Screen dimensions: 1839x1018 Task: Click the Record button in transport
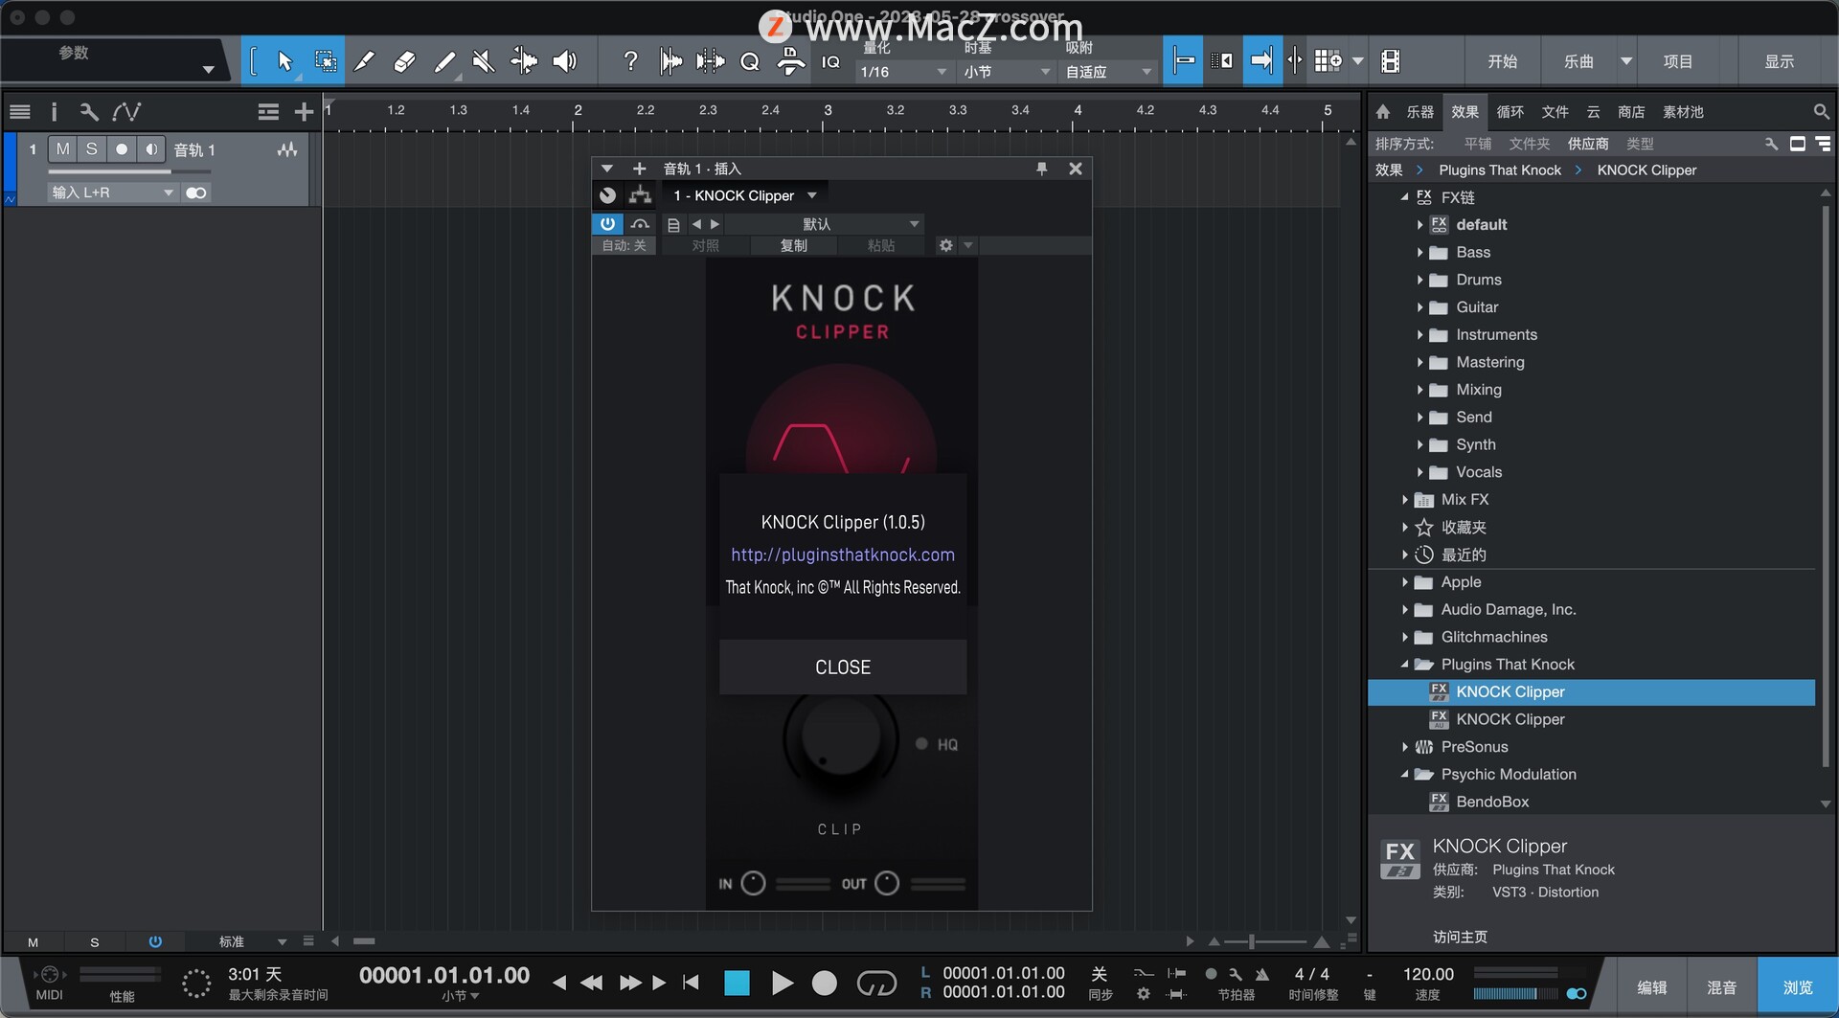(824, 984)
